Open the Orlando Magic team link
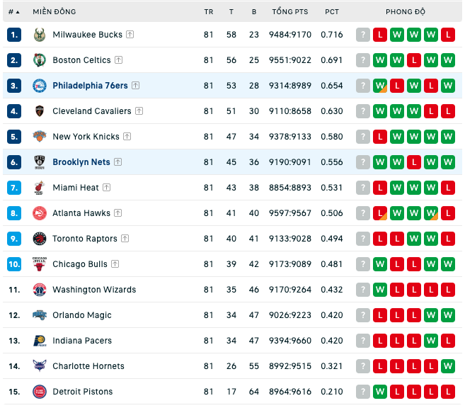Screen dimensions: 465x408 [82, 315]
